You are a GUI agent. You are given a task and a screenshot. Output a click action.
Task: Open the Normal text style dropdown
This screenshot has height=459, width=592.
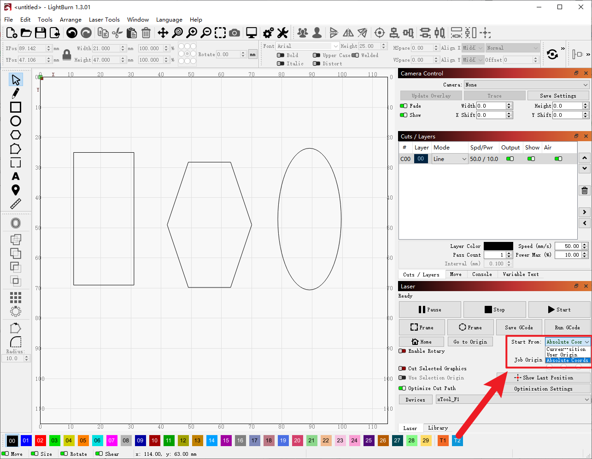pos(512,48)
